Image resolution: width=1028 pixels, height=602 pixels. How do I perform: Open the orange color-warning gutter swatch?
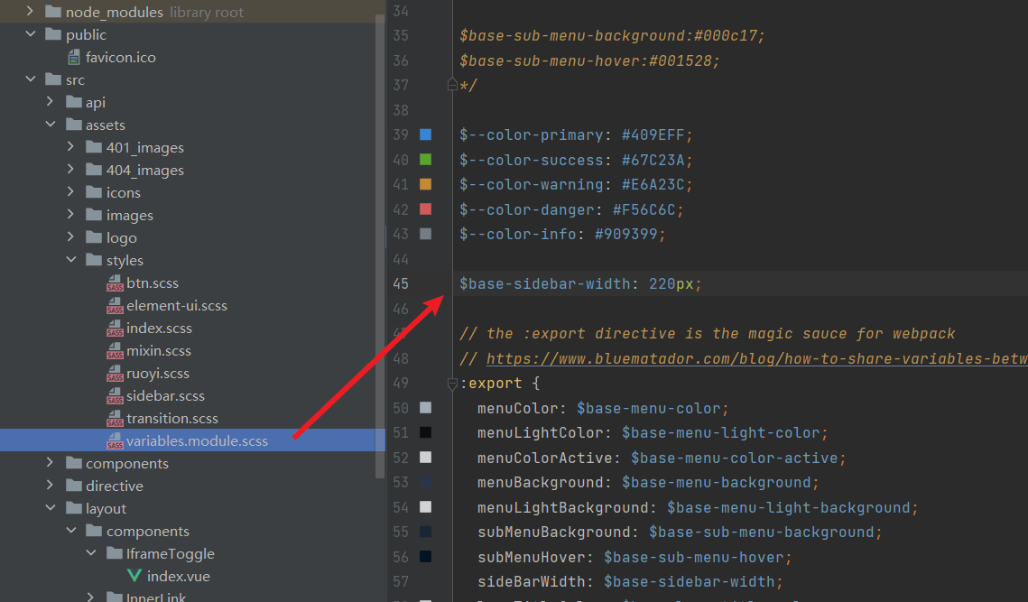click(425, 184)
